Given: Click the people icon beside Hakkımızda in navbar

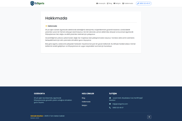Looking at the screenshot, I should tap(123, 3).
